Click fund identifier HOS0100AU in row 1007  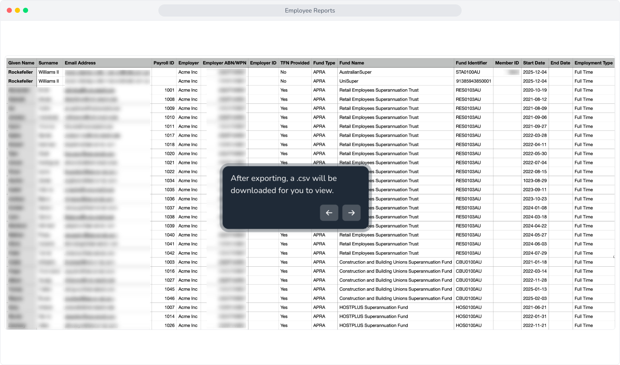tap(469, 308)
